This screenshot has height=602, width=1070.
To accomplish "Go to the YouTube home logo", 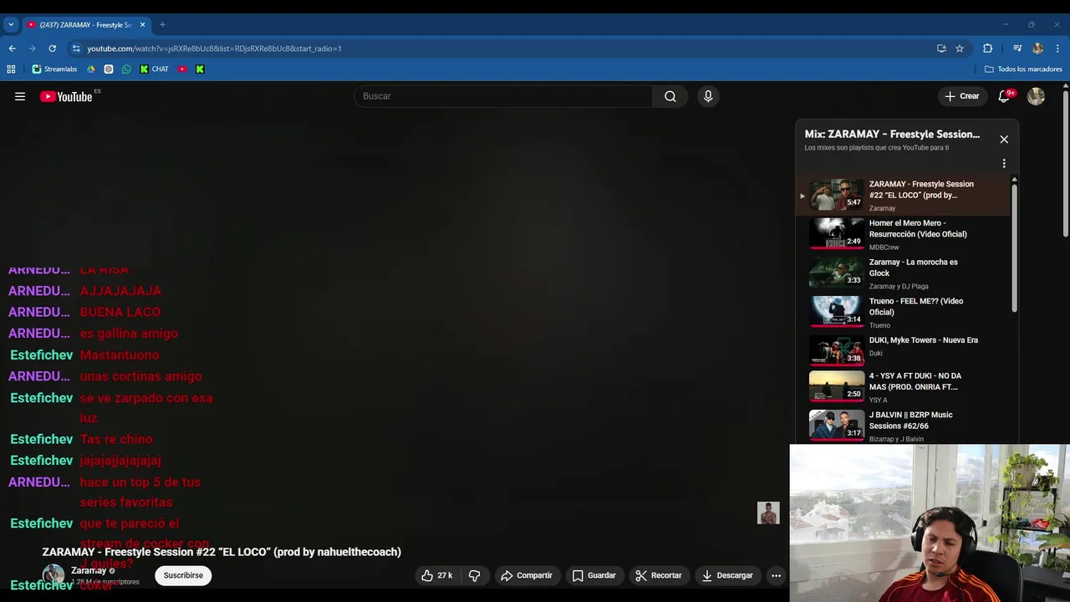I will 66,96.
